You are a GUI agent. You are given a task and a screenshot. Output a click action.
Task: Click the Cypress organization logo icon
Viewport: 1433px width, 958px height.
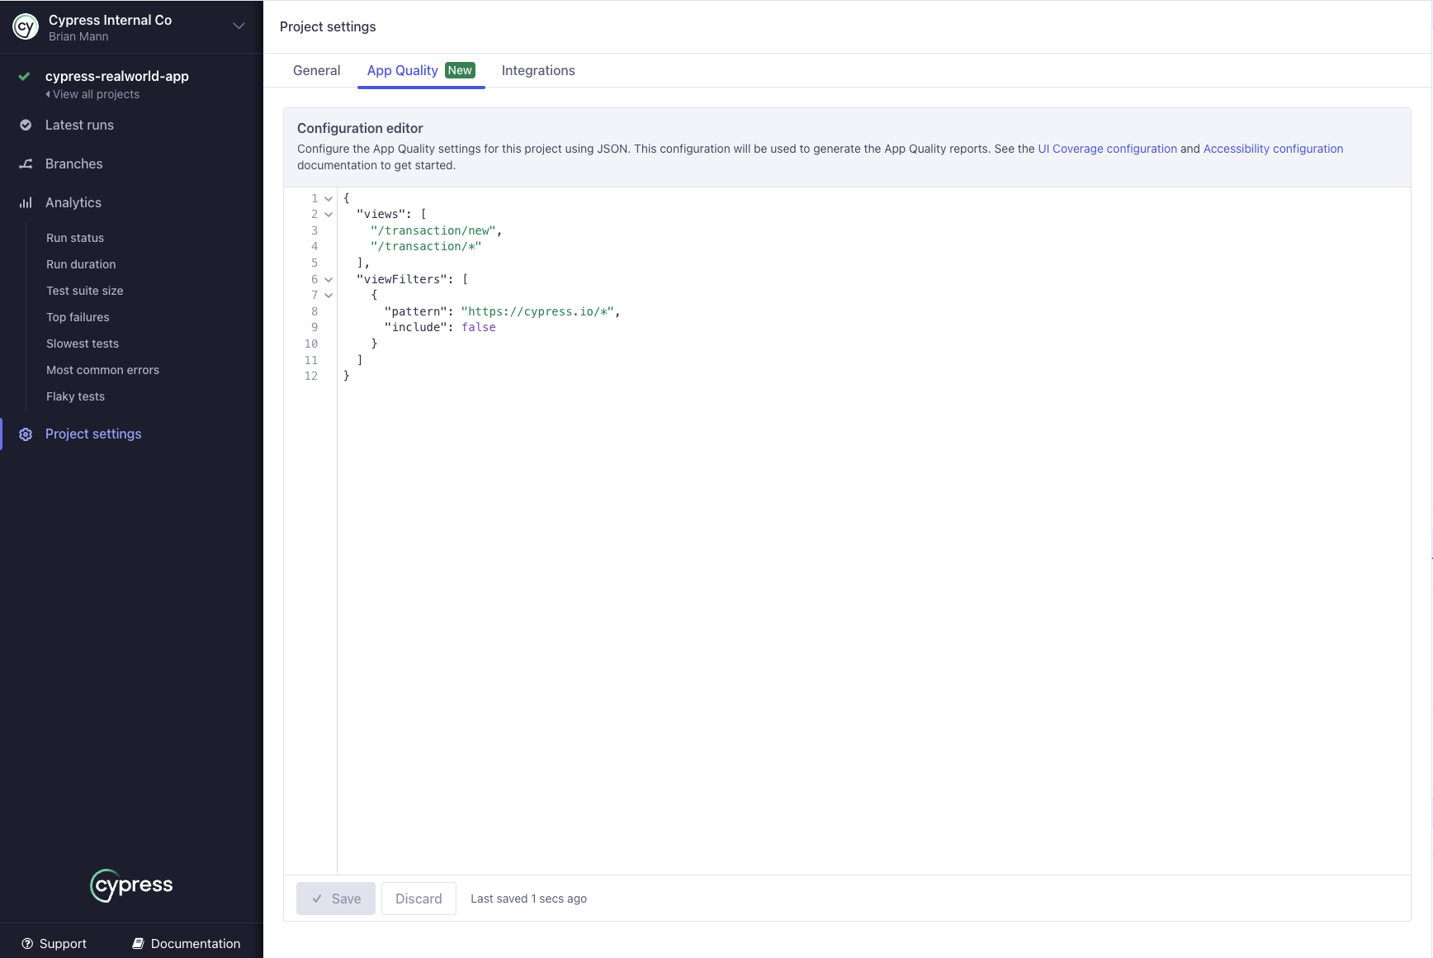tap(26, 27)
